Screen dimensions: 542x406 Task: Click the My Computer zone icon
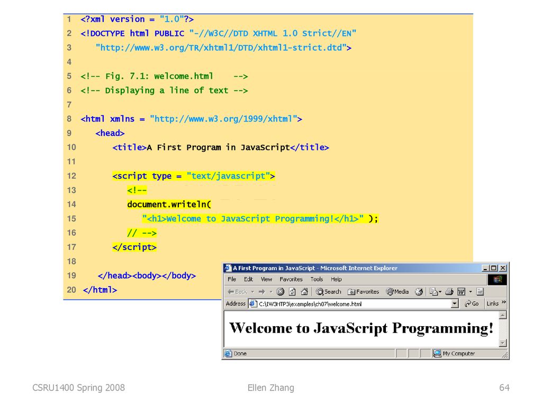click(437, 354)
